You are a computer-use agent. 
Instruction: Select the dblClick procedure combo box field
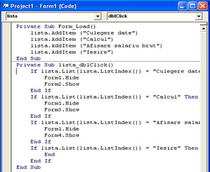coord(154,16)
